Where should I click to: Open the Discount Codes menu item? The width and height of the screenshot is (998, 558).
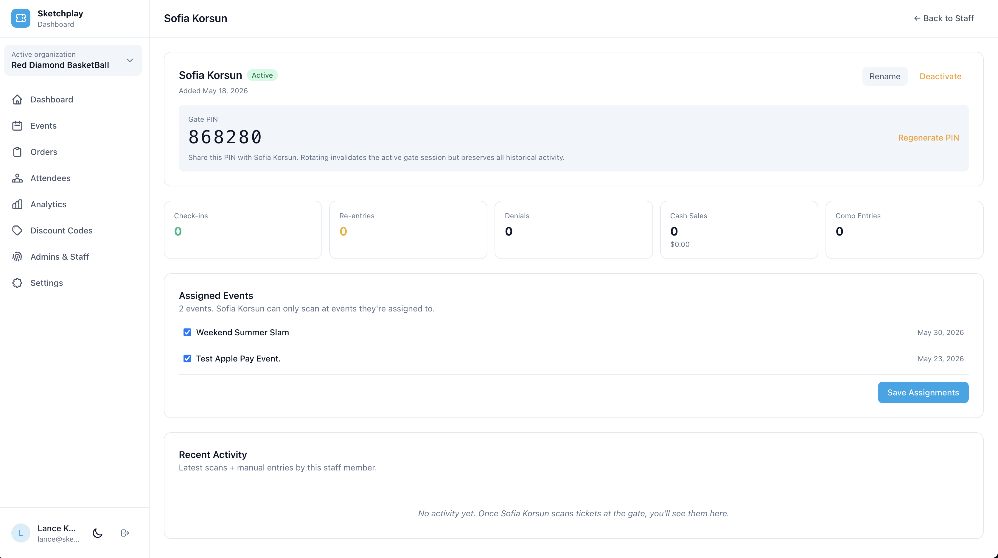73,230
